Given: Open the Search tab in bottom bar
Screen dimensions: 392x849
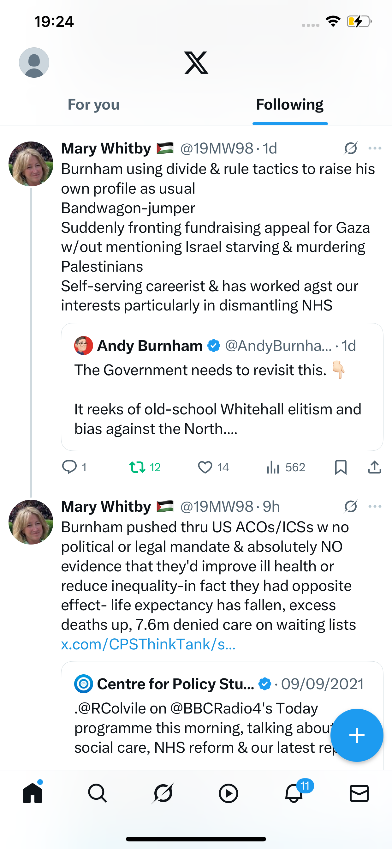Looking at the screenshot, I should [x=98, y=793].
